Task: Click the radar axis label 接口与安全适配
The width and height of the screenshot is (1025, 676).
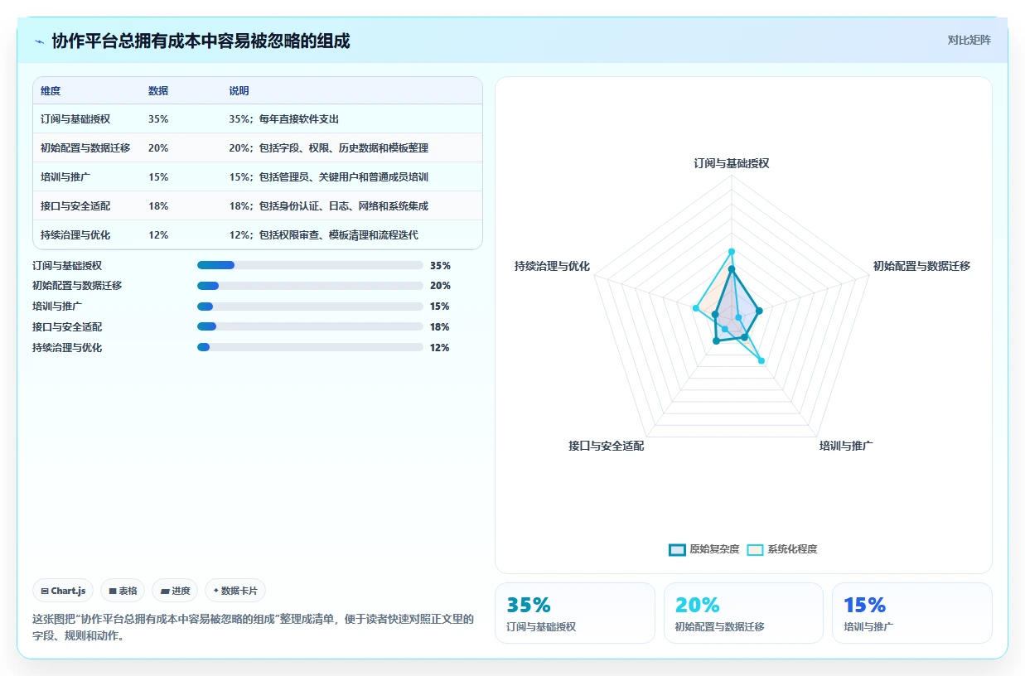Action: coord(607,446)
